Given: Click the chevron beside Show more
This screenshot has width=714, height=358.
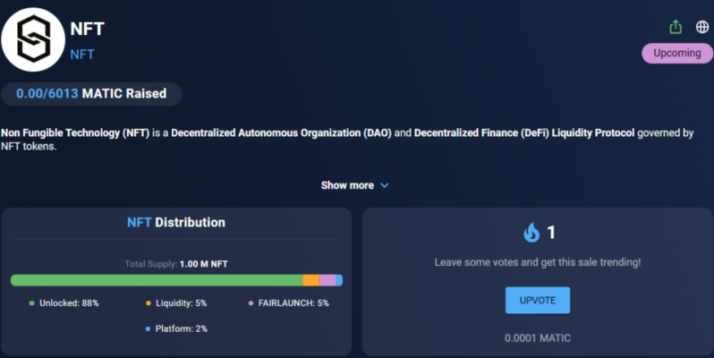Looking at the screenshot, I should (x=385, y=185).
